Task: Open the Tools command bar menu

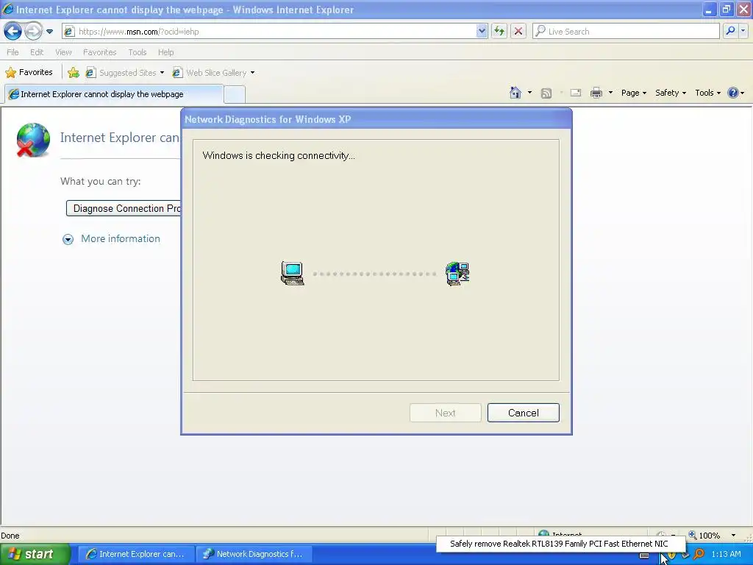Action: 708,93
